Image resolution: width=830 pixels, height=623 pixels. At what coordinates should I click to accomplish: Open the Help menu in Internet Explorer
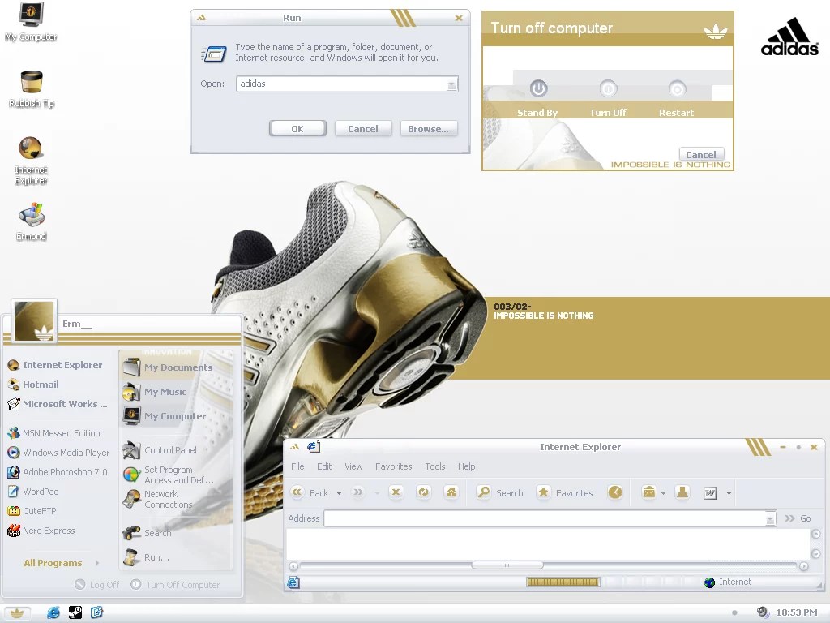(x=466, y=466)
